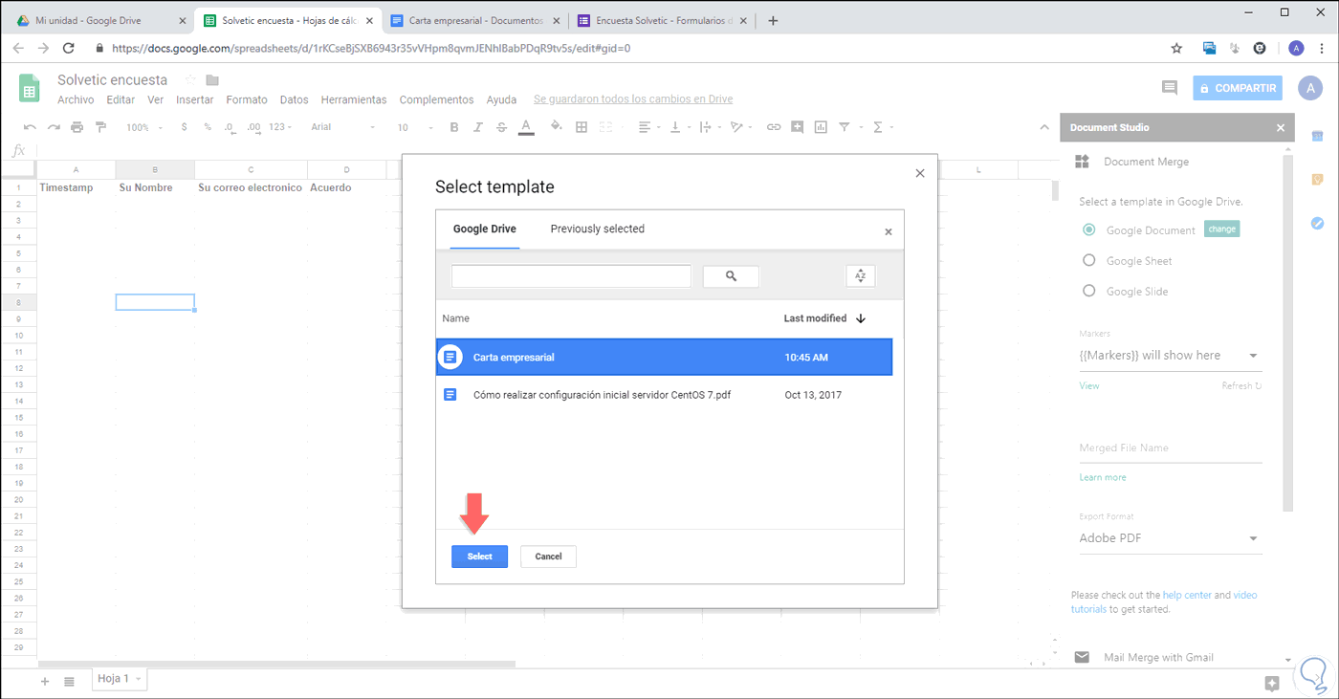Apply percent format with the % button
Viewport: 1339px width, 699px height.
coord(207,127)
